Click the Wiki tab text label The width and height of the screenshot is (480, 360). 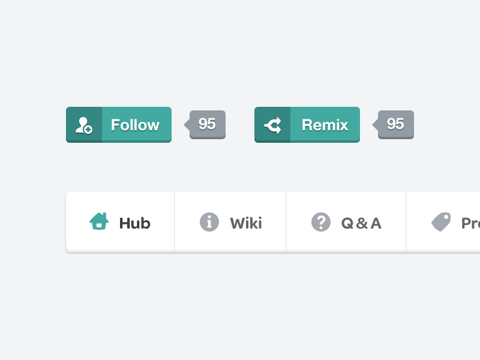245,222
